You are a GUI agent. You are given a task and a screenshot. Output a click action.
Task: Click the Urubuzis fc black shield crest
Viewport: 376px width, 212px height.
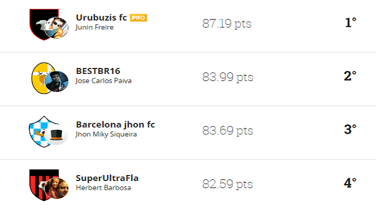(x=41, y=23)
